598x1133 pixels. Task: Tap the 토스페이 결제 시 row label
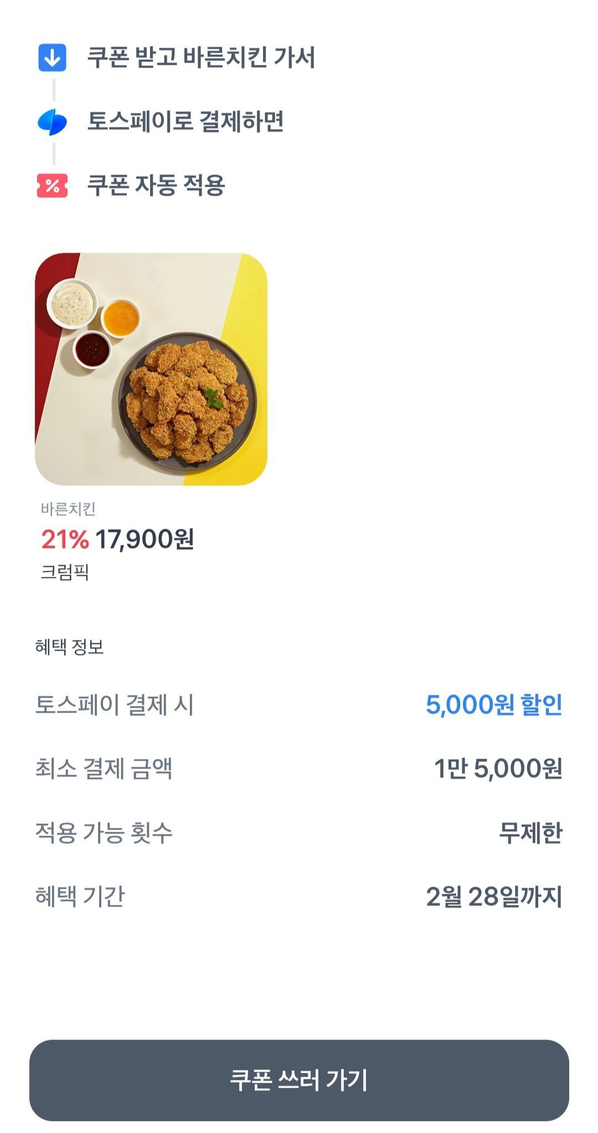(x=115, y=705)
